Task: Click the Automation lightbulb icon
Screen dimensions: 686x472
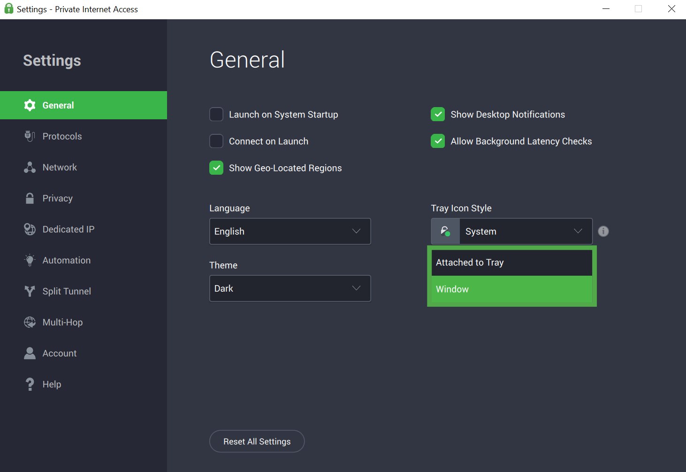Action: tap(30, 260)
